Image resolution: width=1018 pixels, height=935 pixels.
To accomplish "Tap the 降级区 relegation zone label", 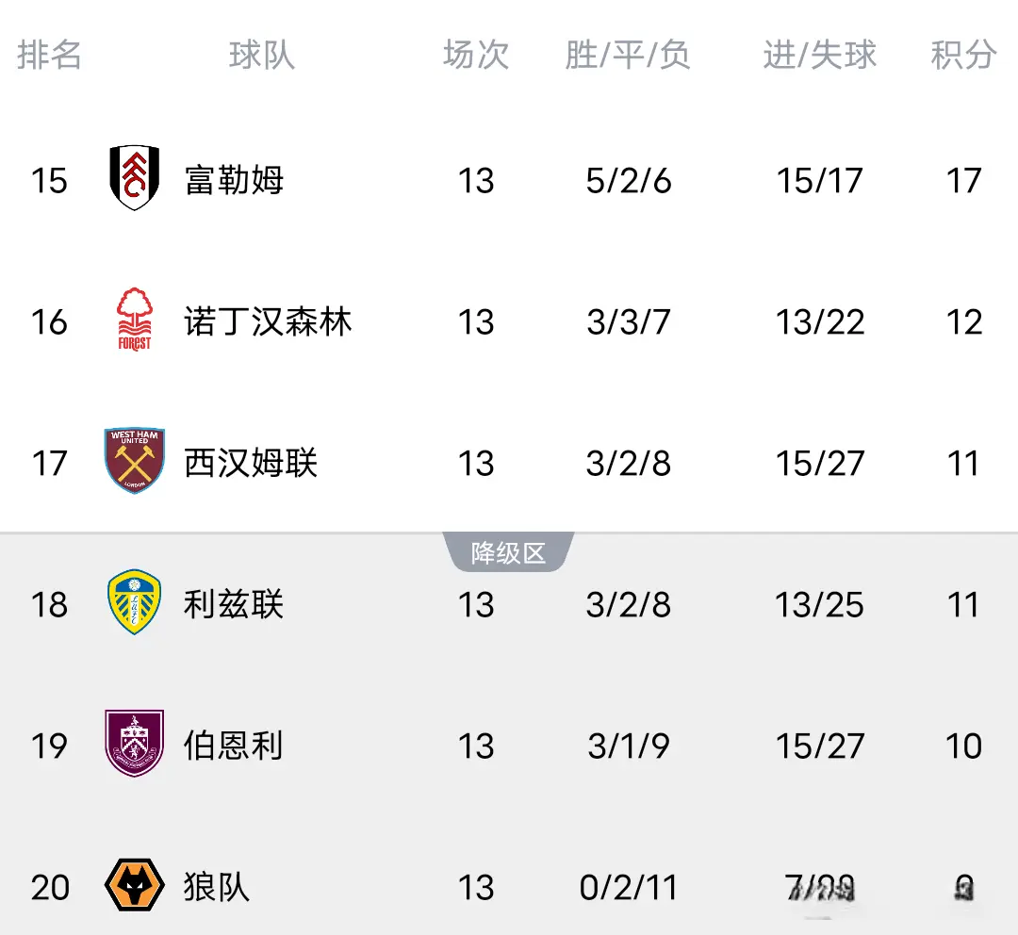I will tap(508, 553).
